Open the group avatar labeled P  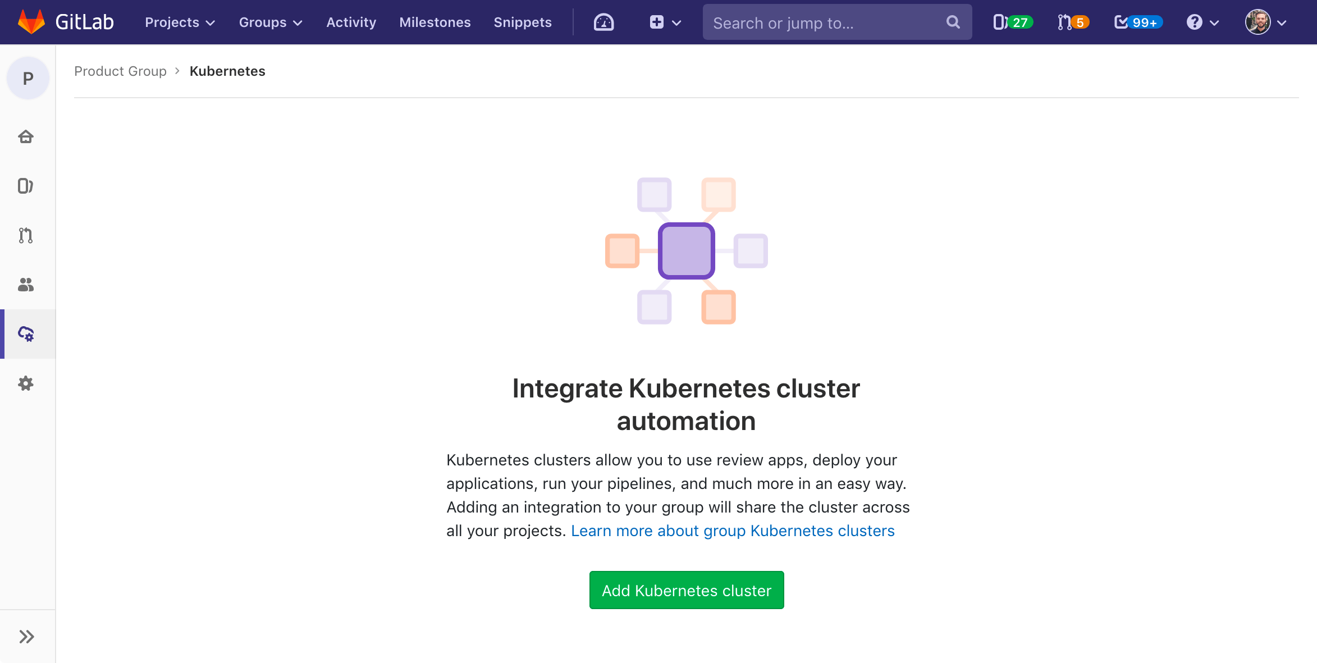coord(28,77)
